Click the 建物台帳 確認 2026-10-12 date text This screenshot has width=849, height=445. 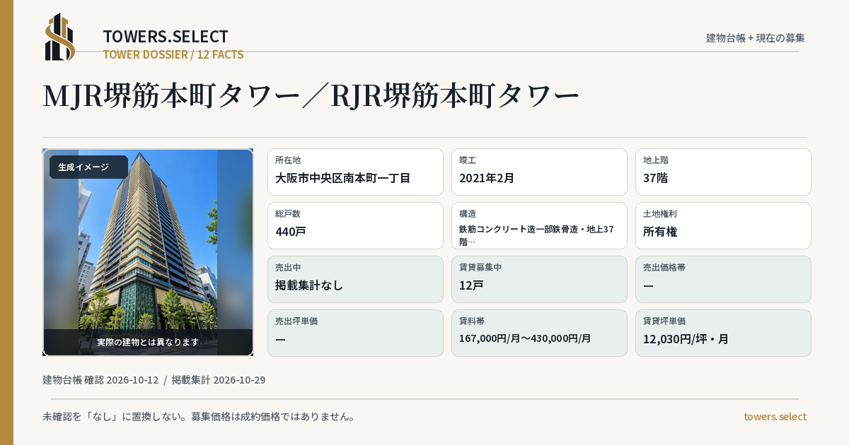[x=100, y=380]
